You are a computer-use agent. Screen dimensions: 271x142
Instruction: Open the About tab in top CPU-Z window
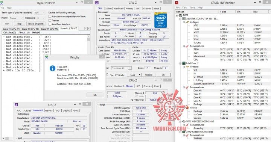tap(156, 9)
